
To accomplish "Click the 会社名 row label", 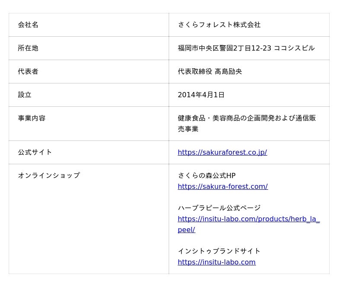I will point(28,25).
